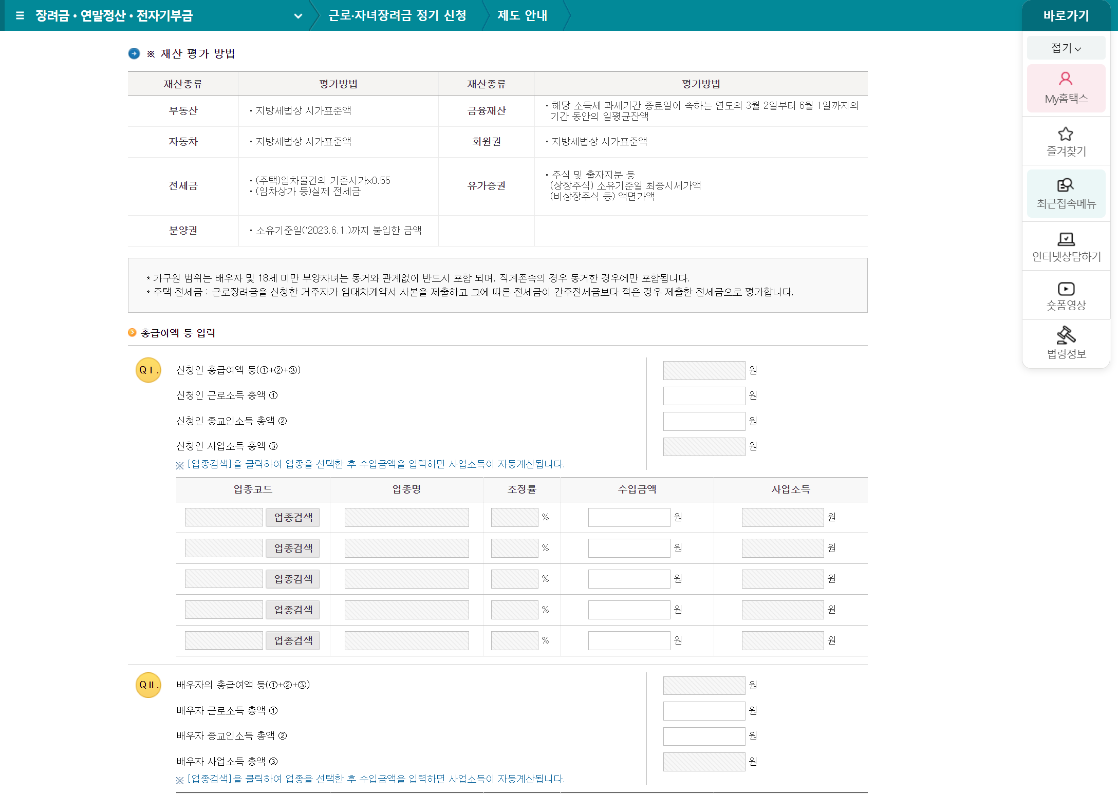Viewport: 1118px width, 794px height.
Task: Click blue arrow icon beside 재산 평가 방법
Action: pyautogui.click(x=134, y=53)
